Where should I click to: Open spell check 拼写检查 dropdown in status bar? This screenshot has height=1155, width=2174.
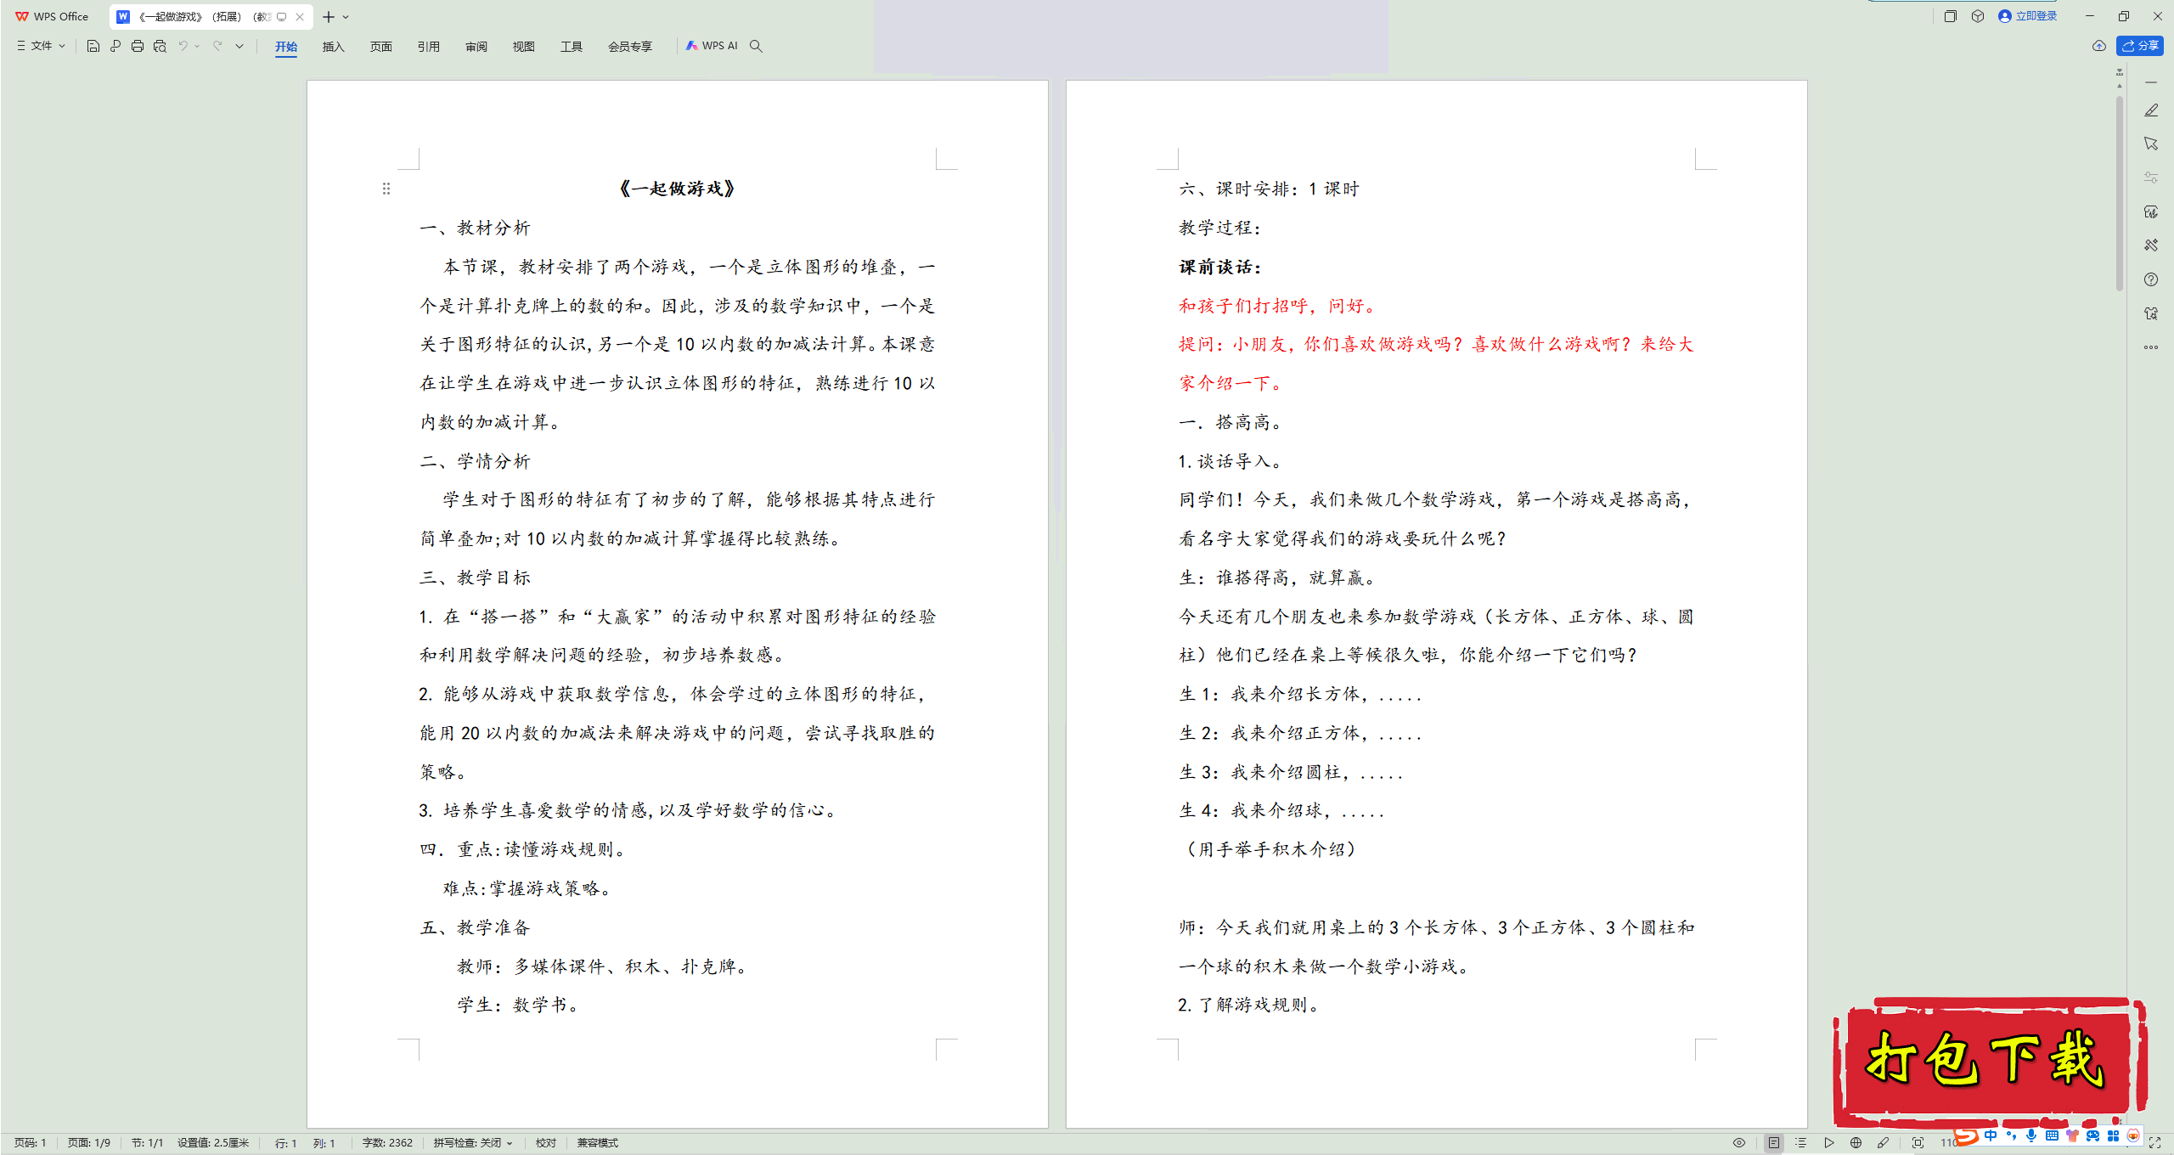(x=473, y=1143)
